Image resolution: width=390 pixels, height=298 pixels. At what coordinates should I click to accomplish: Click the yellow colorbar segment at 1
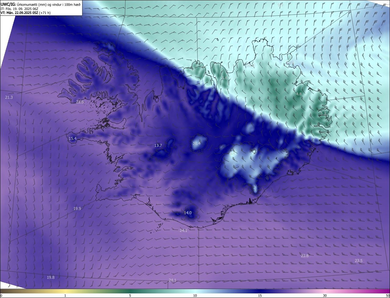(x=65, y=291)
